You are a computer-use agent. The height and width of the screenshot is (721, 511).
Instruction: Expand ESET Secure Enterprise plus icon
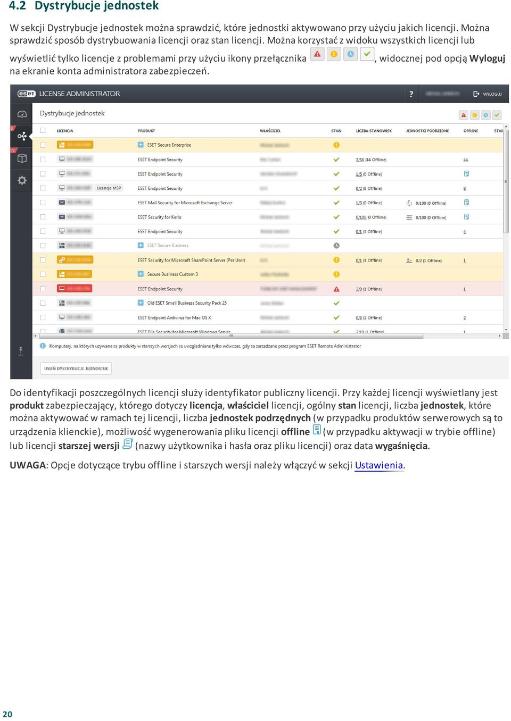141,145
